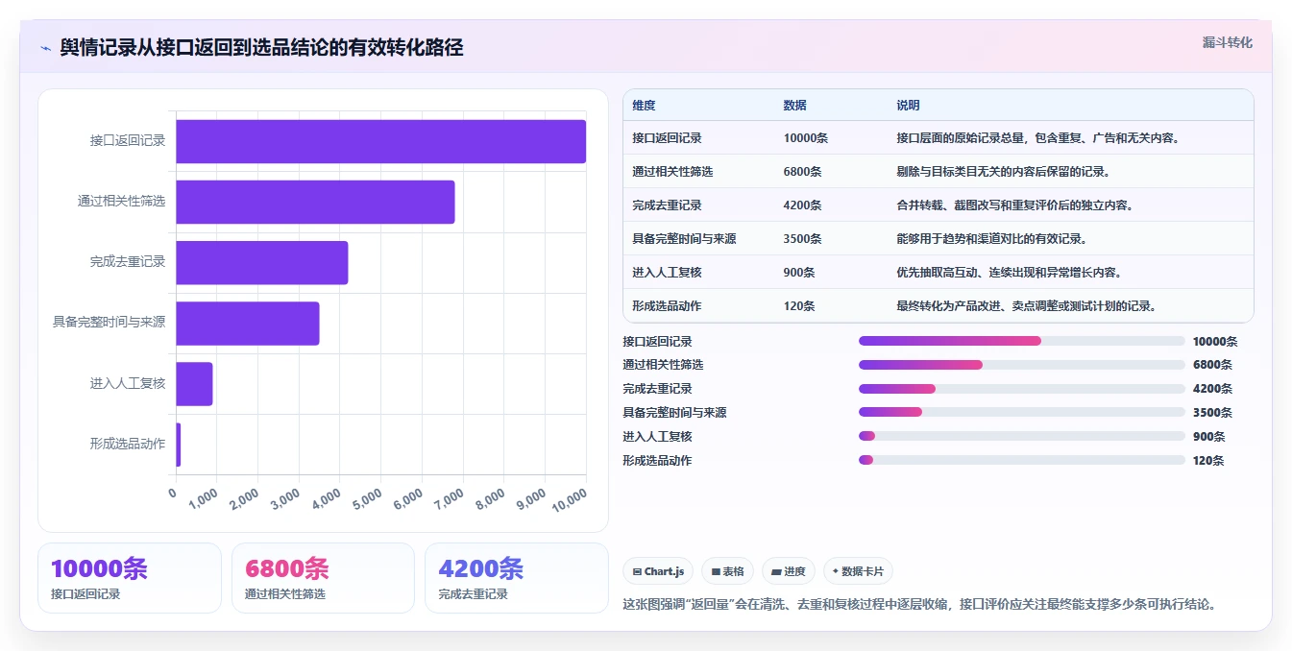Click the 6800条 progress bar

(x=1022, y=365)
